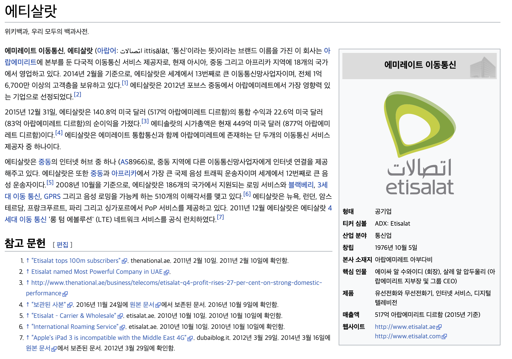This screenshot has height=359, width=512.
Task: Open the 블랙베리 article link
Action: tap(301, 185)
